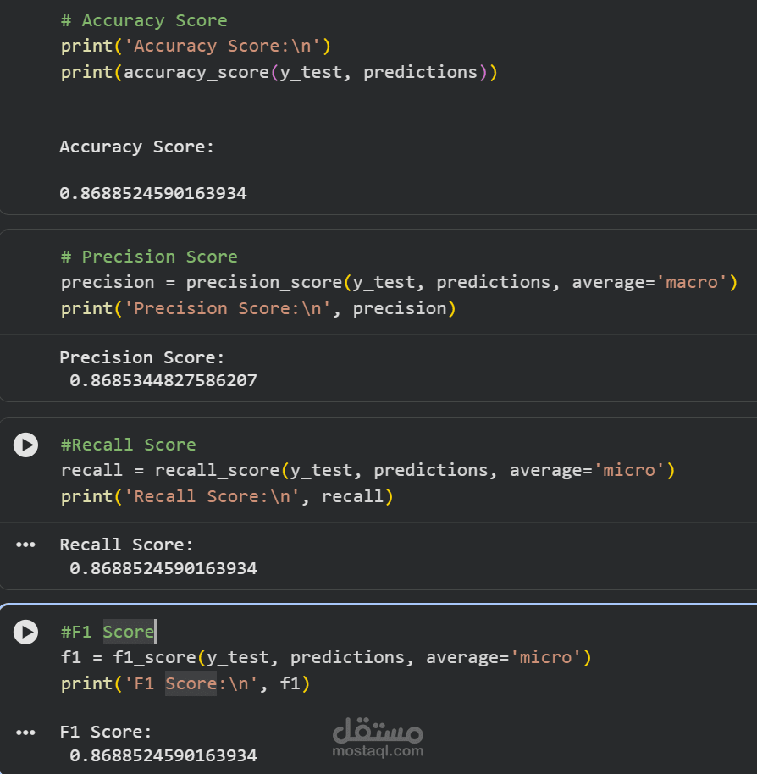This screenshot has width=757, height=774.
Task: Run the Recall Score code cell
Action: pos(26,445)
